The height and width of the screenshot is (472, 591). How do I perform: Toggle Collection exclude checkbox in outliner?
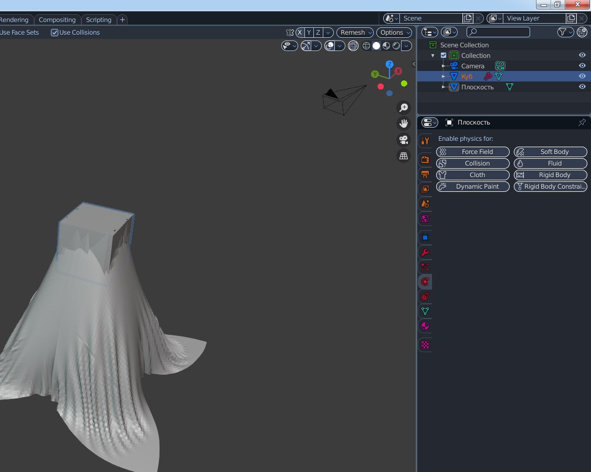(444, 55)
